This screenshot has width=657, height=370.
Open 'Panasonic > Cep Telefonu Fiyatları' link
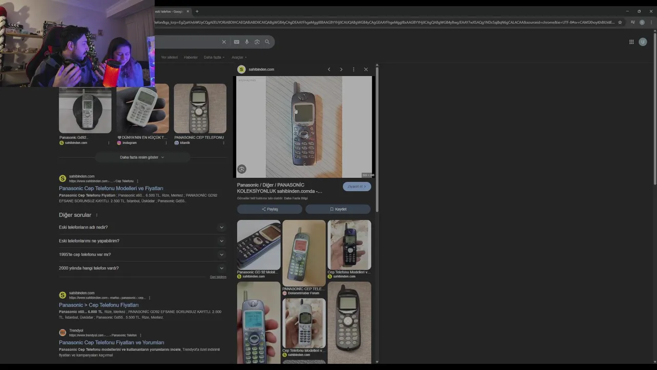tap(99, 305)
